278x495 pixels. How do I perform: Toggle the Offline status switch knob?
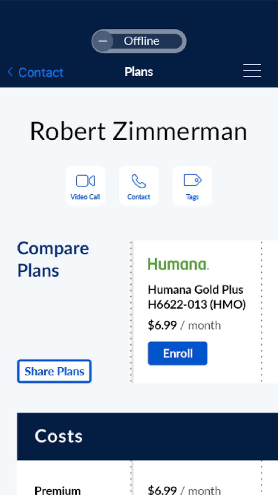pos(103,41)
